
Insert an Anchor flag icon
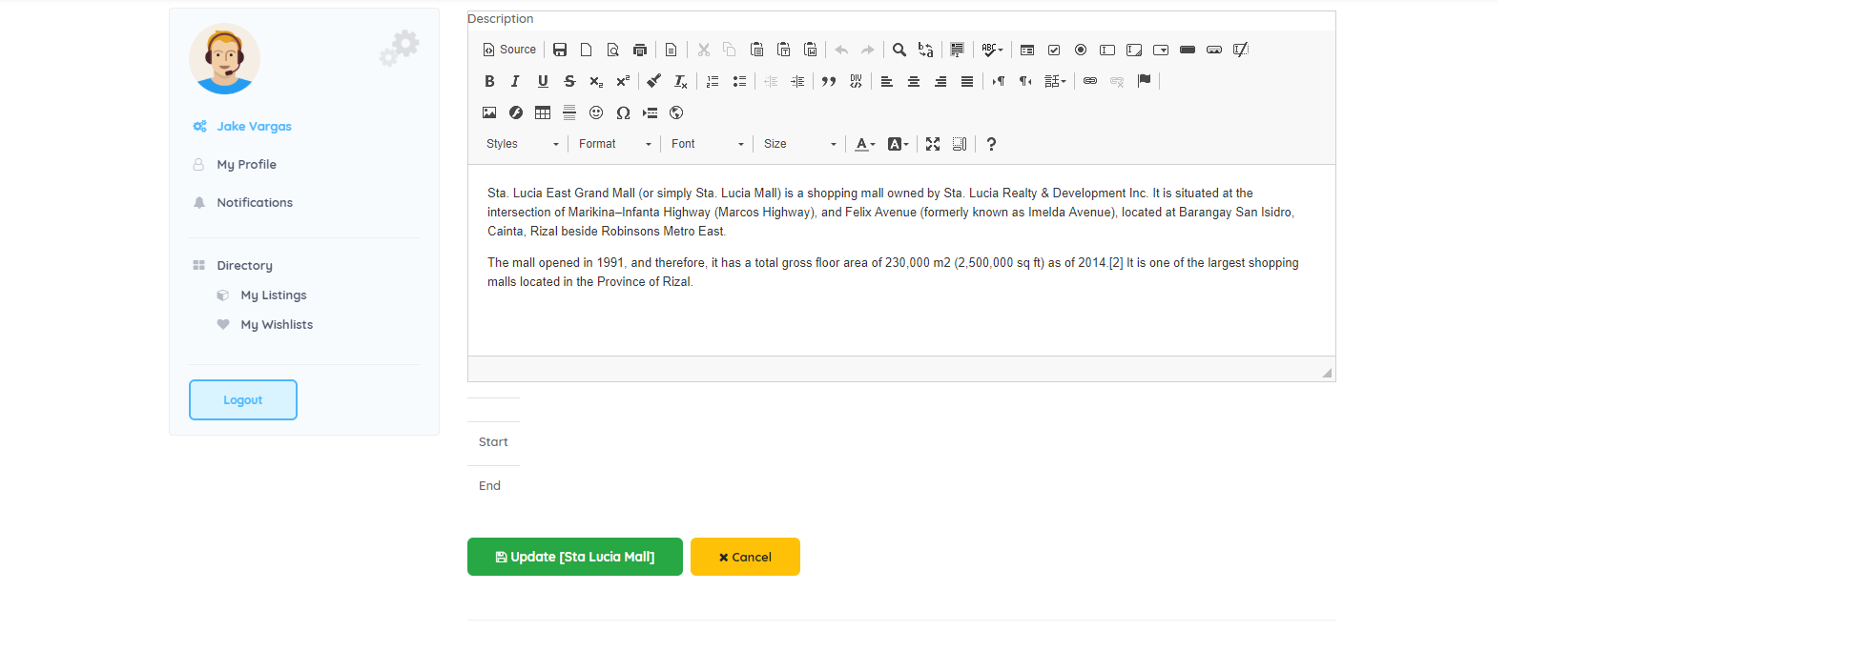1144,81
